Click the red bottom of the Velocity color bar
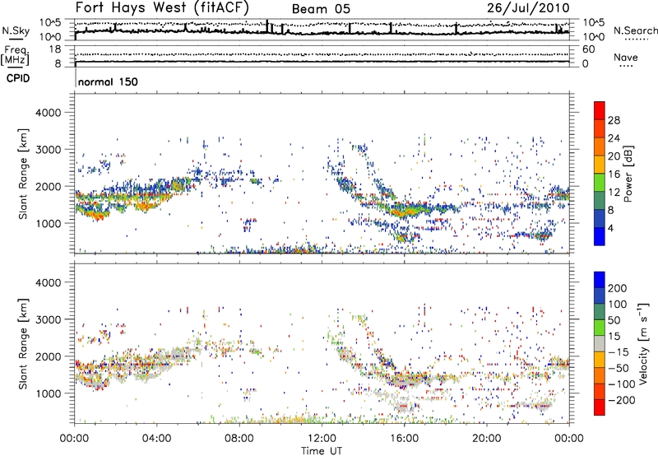 (600, 407)
